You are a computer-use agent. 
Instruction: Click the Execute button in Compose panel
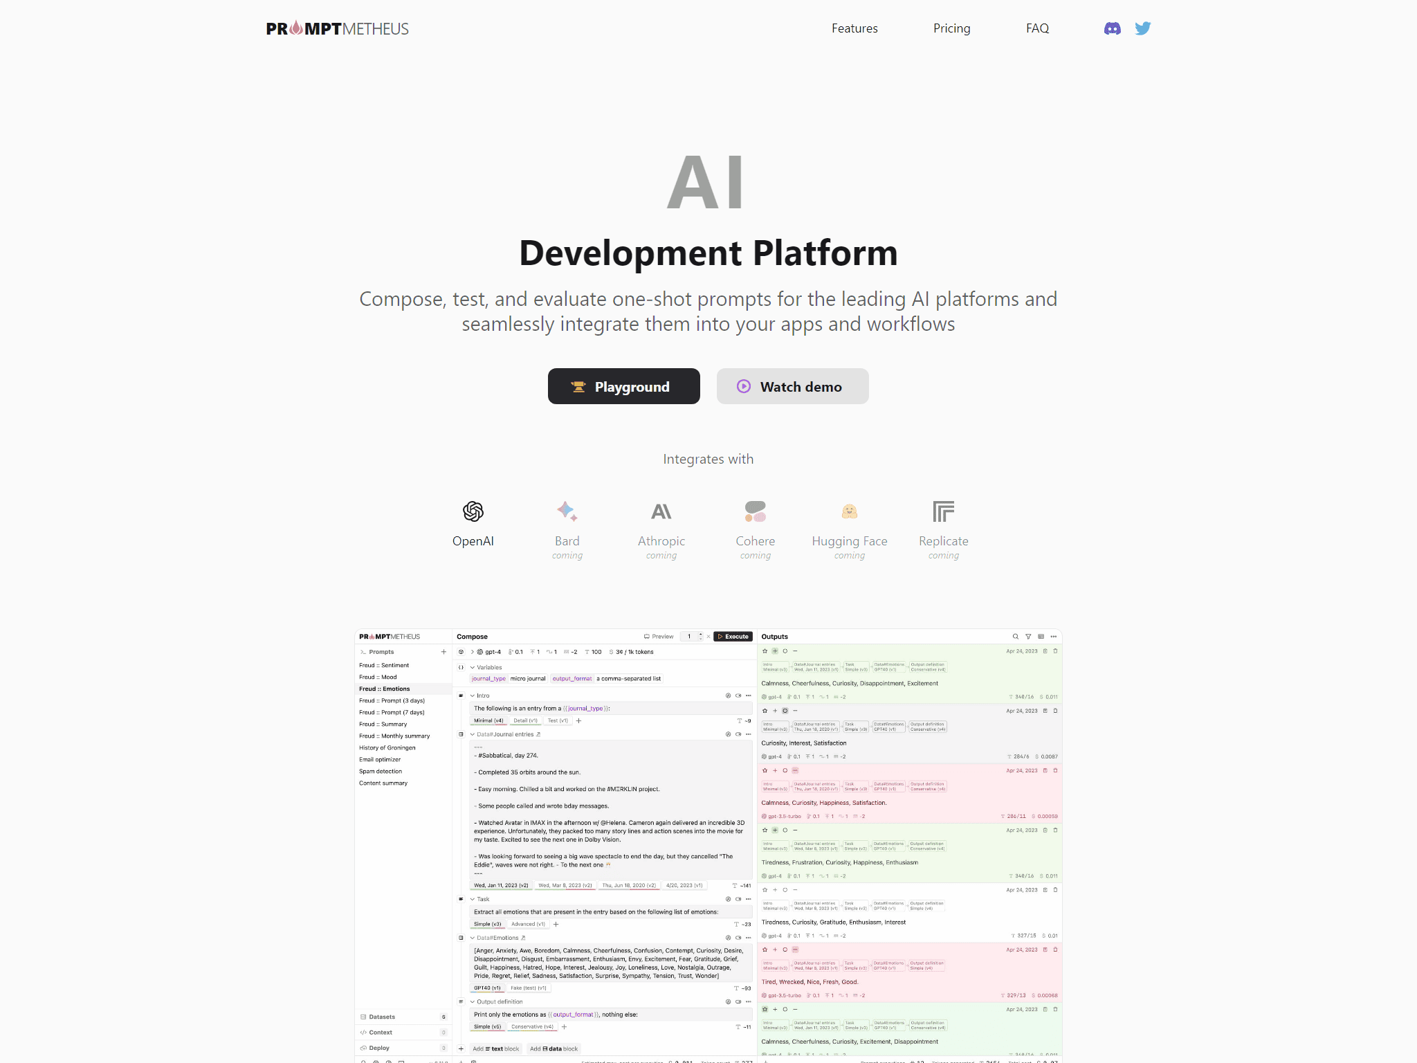point(733,637)
